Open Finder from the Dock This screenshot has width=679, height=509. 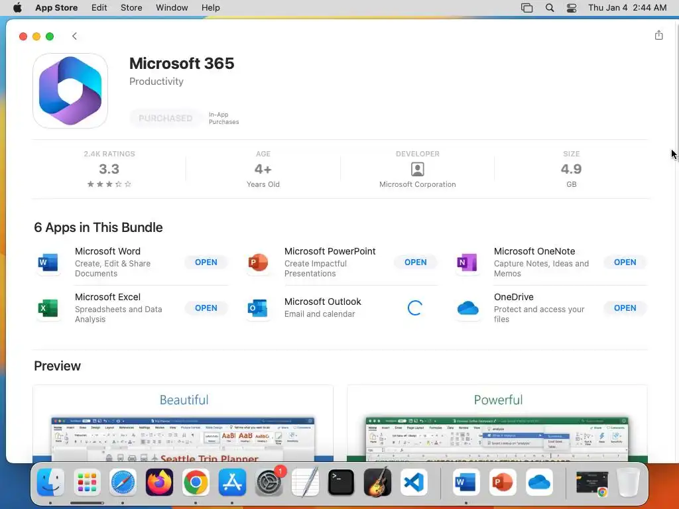click(50, 482)
